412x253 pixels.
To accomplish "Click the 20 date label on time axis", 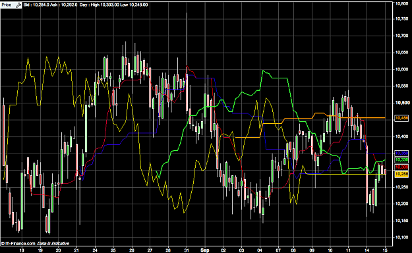I will 58,250.
